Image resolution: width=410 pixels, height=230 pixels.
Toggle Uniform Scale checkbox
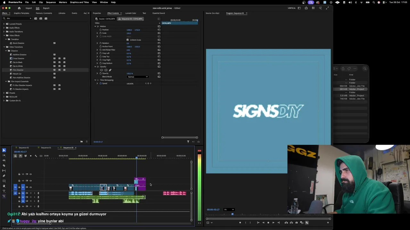127,40
